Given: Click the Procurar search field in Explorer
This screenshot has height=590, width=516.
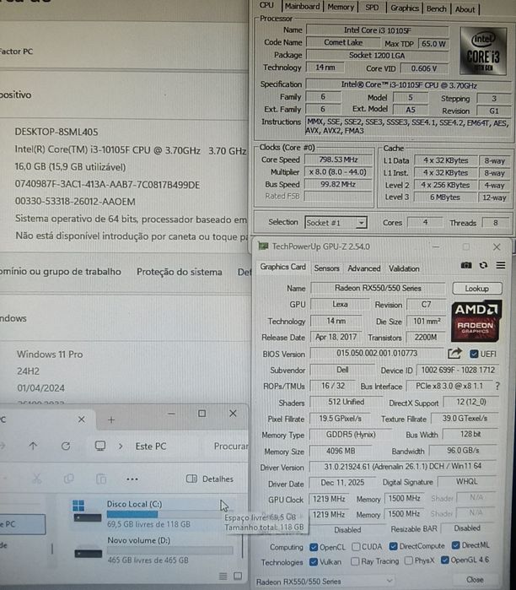Looking at the screenshot, I should coord(230,447).
